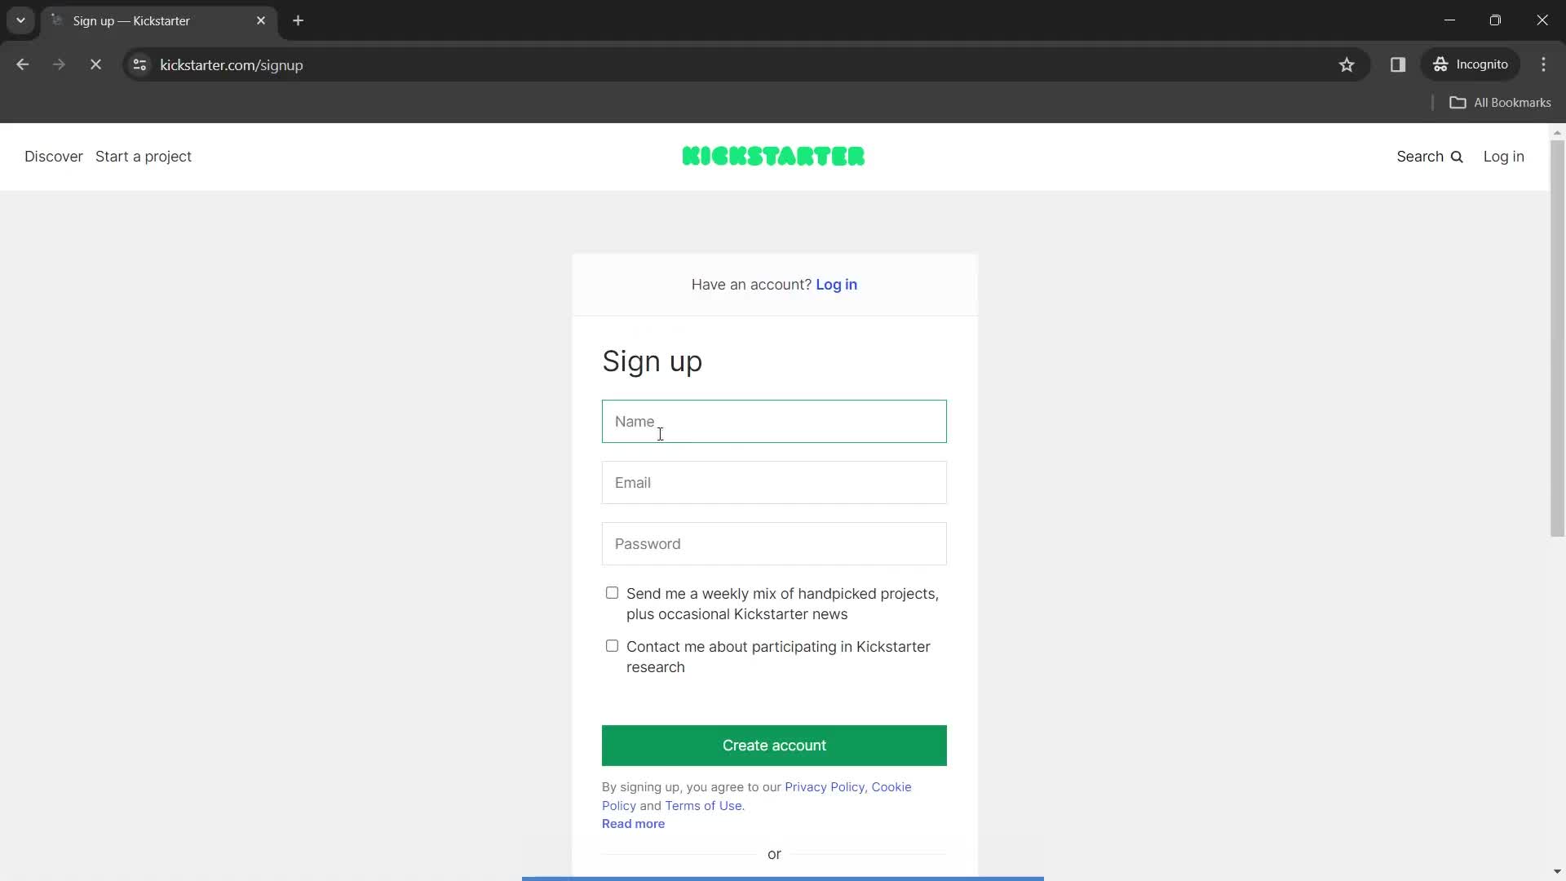Image resolution: width=1566 pixels, height=881 pixels.
Task: Click the Log in button top right
Action: click(x=1504, y=156)
